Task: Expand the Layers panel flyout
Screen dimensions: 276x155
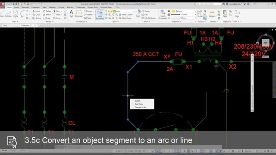Action: (115, 22)
